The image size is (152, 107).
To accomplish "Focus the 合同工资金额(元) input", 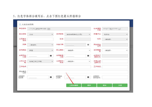I will tap(115, 61).
